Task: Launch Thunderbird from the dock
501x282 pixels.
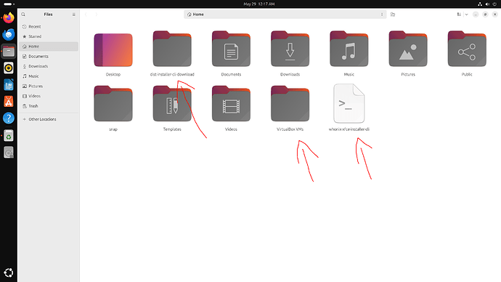Action: point(9,34)
